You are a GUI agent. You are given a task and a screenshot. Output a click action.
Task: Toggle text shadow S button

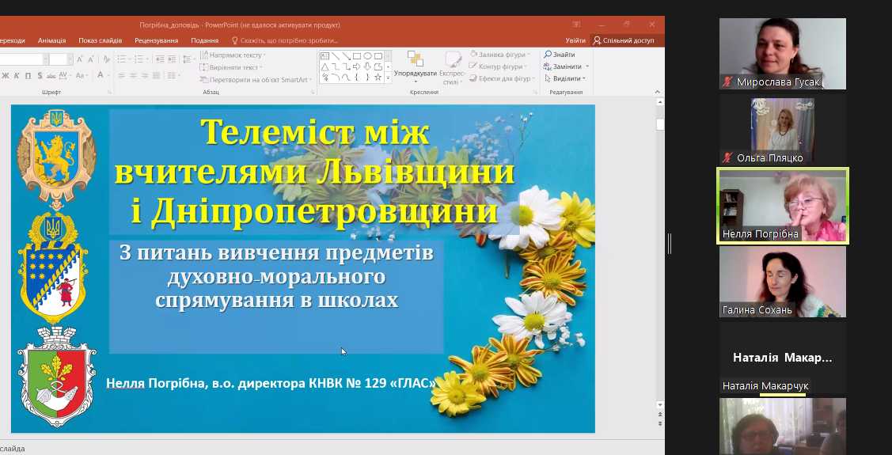click(40, 76)
